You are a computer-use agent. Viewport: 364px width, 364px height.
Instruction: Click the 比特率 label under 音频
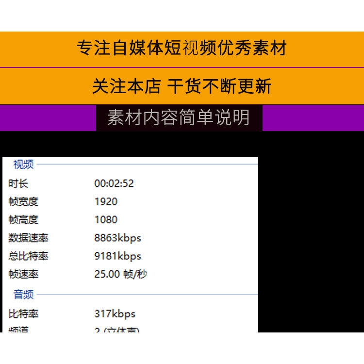pos(23,314)
